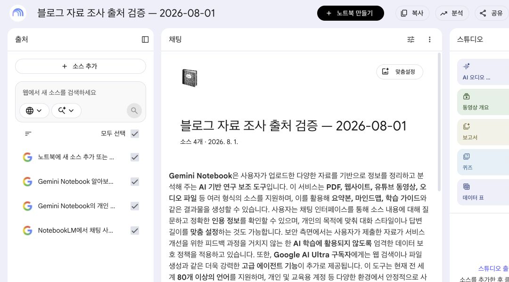509x282 pixels.
Task: Toggle the 모두 선택 checkbox
Action: click(x=135, y=133)
